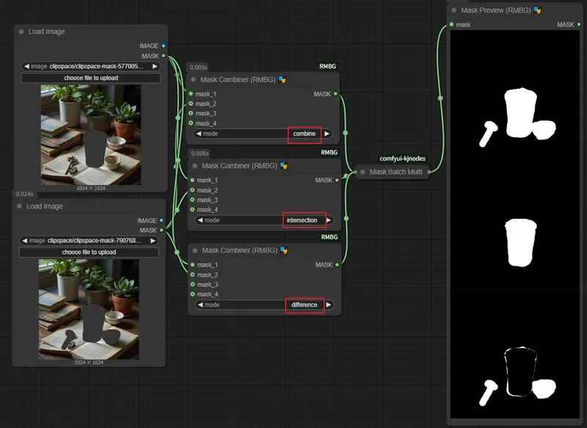Click the mask icon beside the combine-mode Mask Combiner title
The image size is (587, 428).
(282, 79)
